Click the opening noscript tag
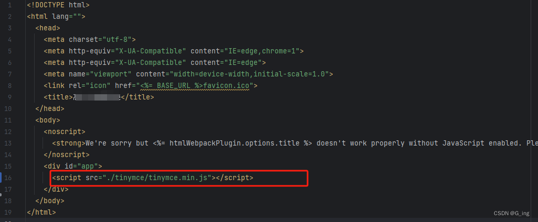Image resolution: width=538 pixels, height=222 pixels. [65, 132]
